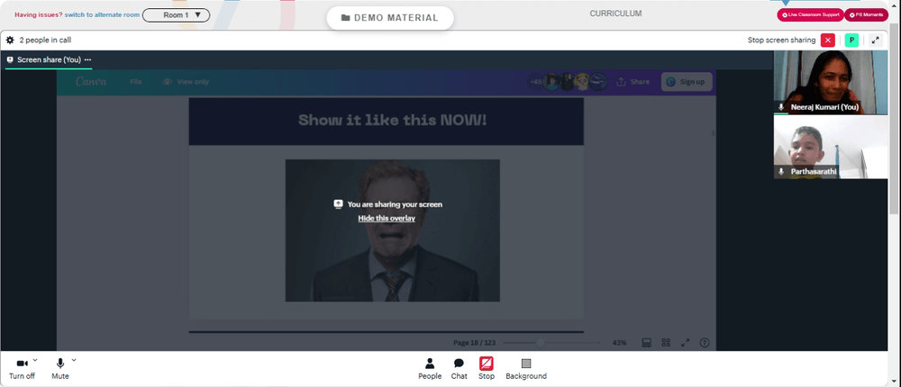Click the mic icon on Neeraj Kumari tile
Image resolution: width=901 pixels, height=387 pixels.
tap(781, 107)
